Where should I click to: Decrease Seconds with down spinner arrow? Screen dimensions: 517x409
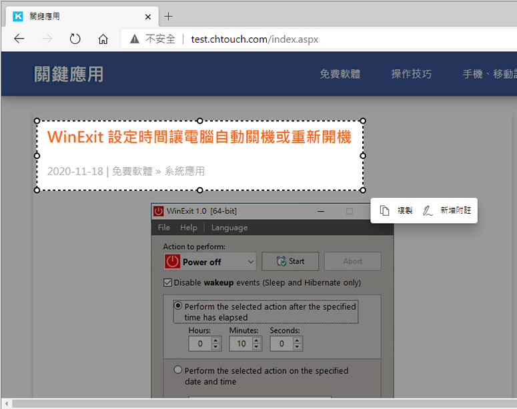297,347
